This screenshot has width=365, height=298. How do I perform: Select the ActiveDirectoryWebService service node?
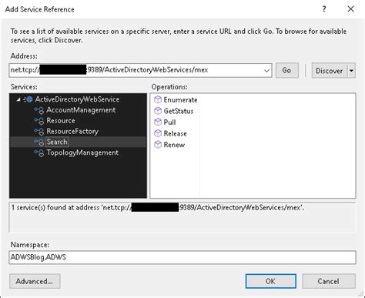[77, 99]
